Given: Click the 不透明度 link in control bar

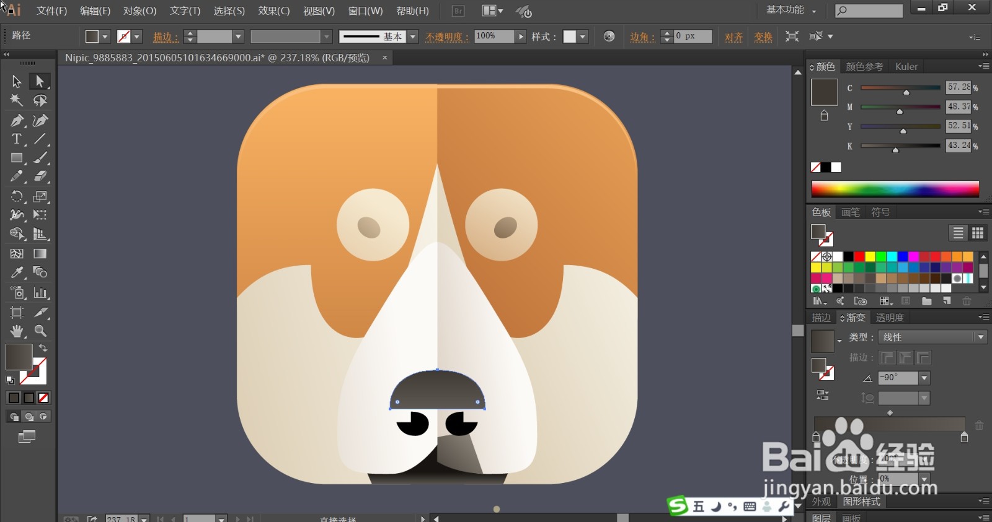Looking at the screenshot, I should click(x=447, y=37).
